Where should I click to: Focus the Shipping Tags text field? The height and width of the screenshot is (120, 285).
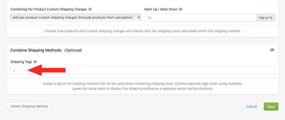tap(143, 70)
